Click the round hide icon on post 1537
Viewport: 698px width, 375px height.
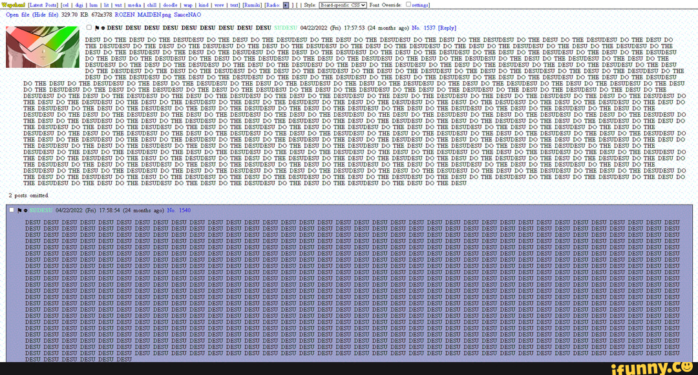tap(103, 28)
